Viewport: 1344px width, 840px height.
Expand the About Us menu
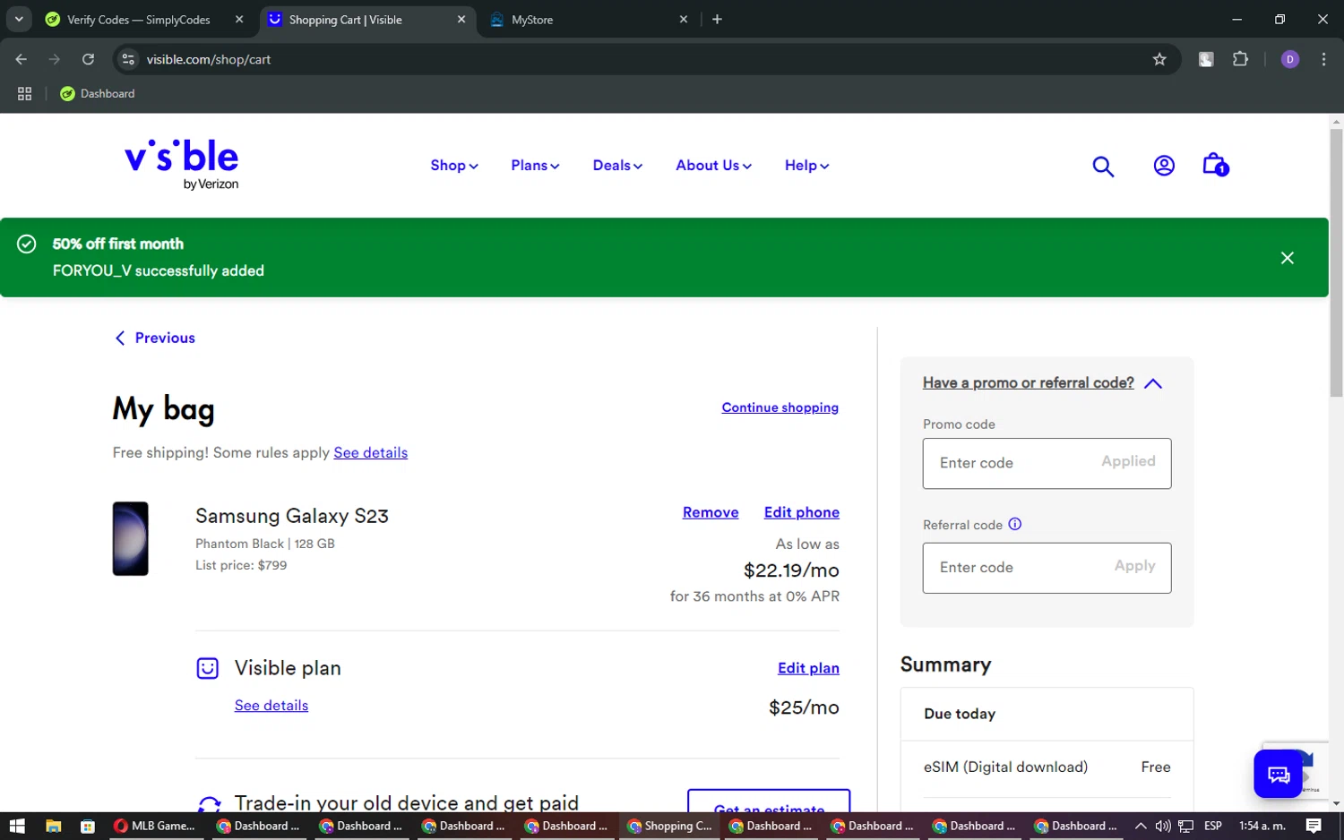713,166
